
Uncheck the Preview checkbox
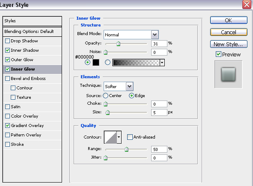[x=218, y=54]
